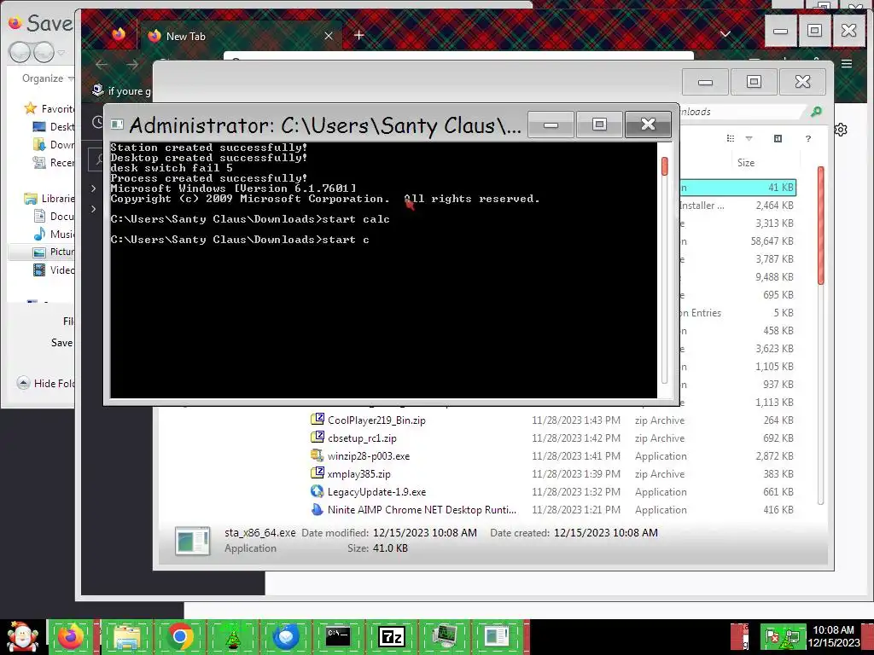
Task: Open the Organize menu in Save dialog
Action: tap(47, 78)
